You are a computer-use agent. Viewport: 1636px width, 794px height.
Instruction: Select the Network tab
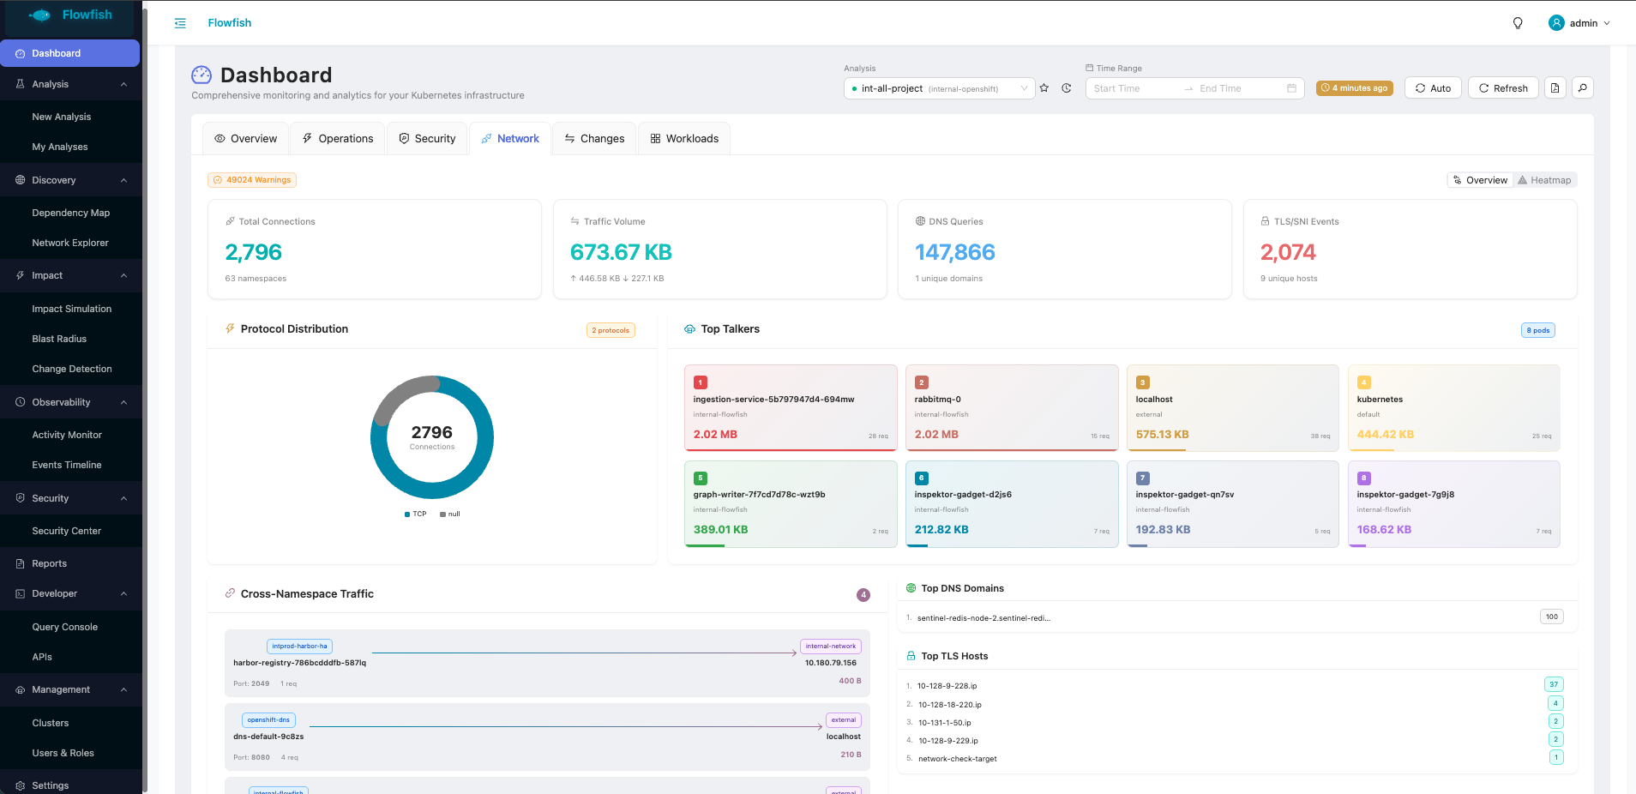click(x=510, y=138)
